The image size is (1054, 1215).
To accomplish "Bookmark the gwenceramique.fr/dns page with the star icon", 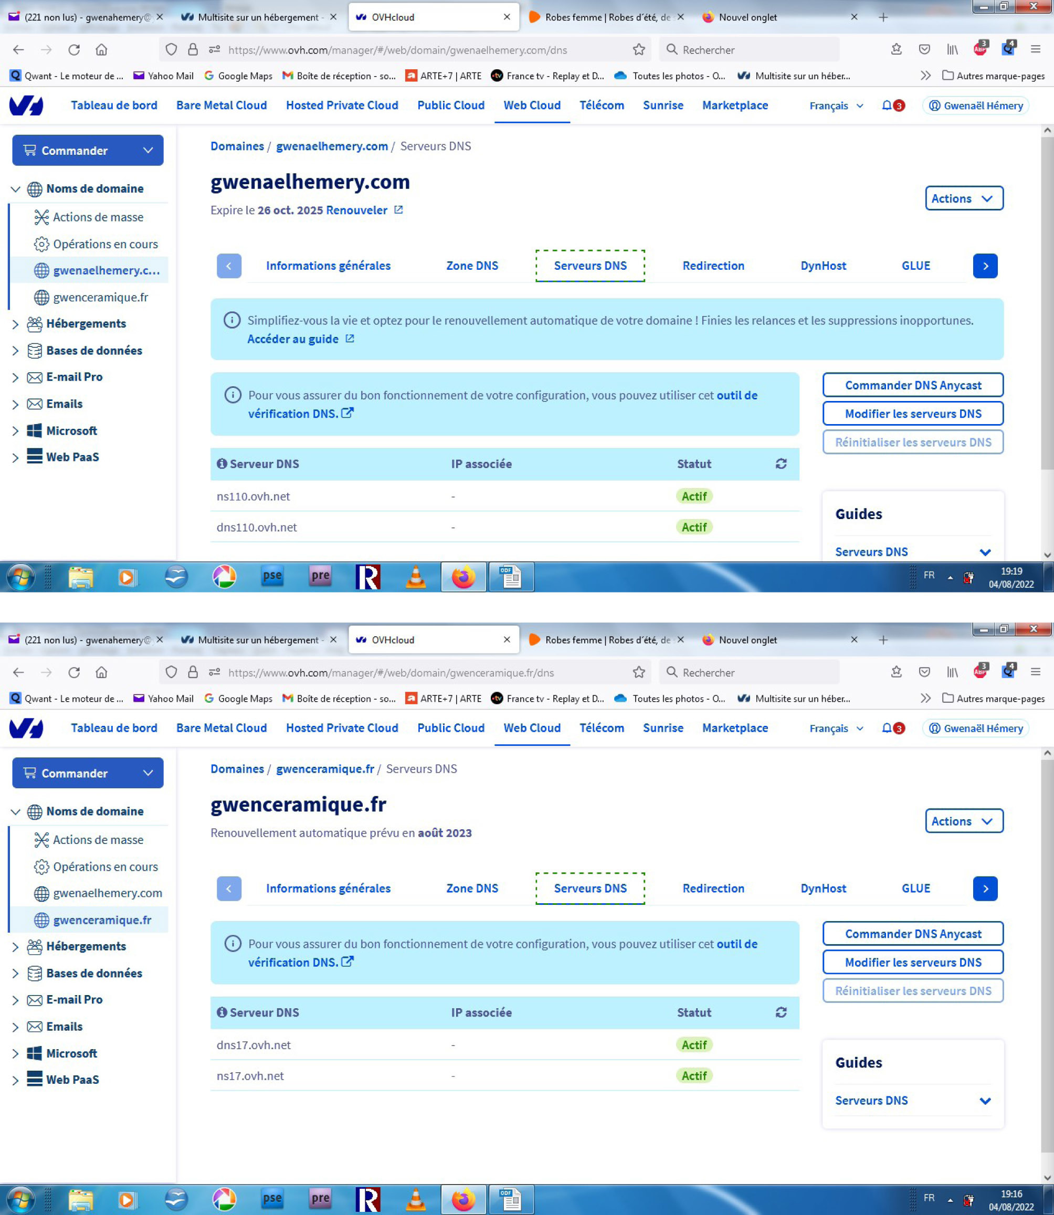I will coord(639,672).
